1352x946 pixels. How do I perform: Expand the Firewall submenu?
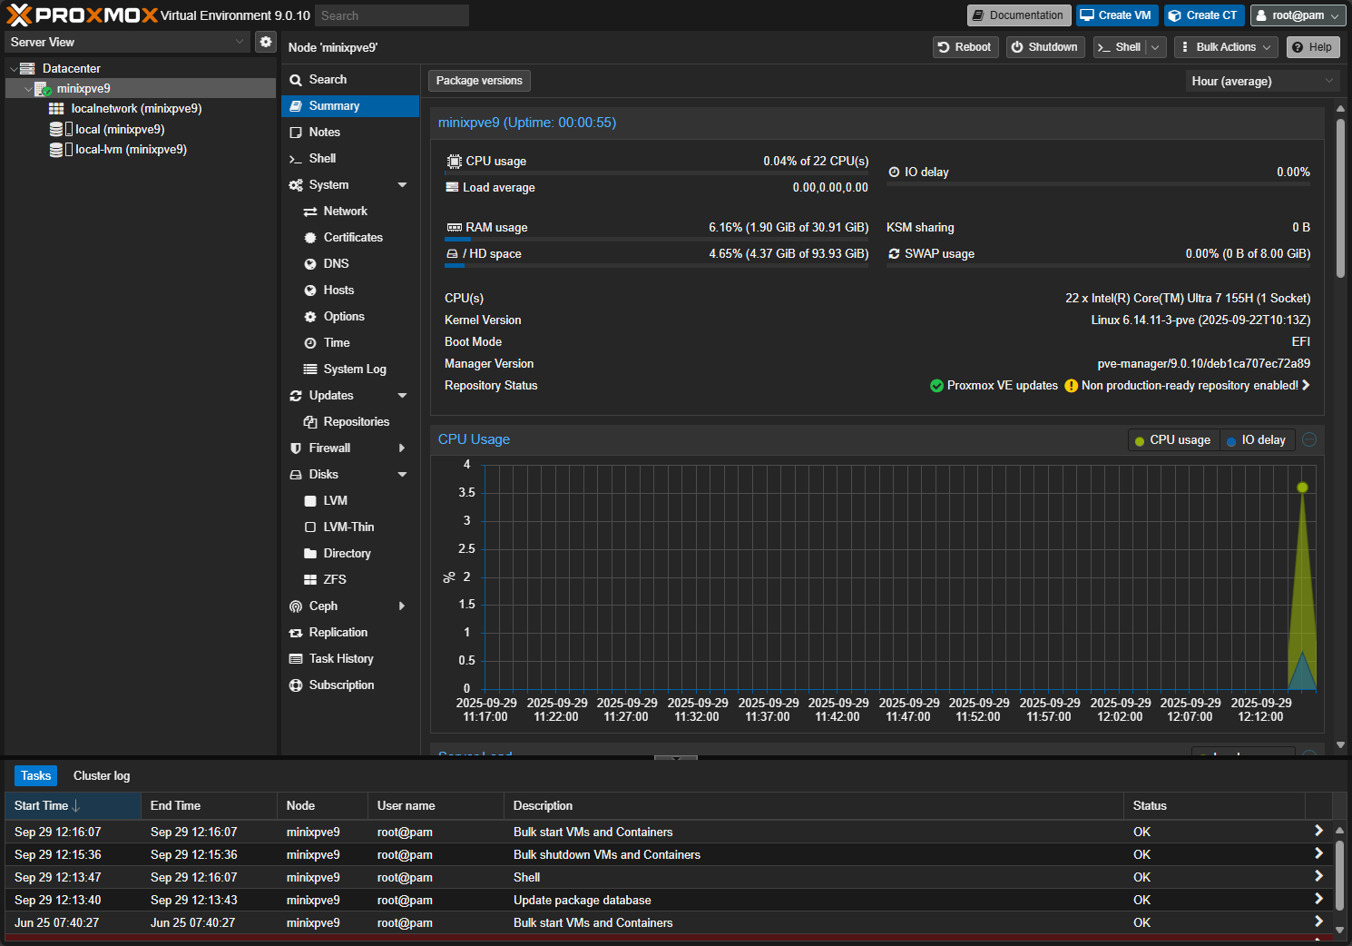[x=402, y=448]
